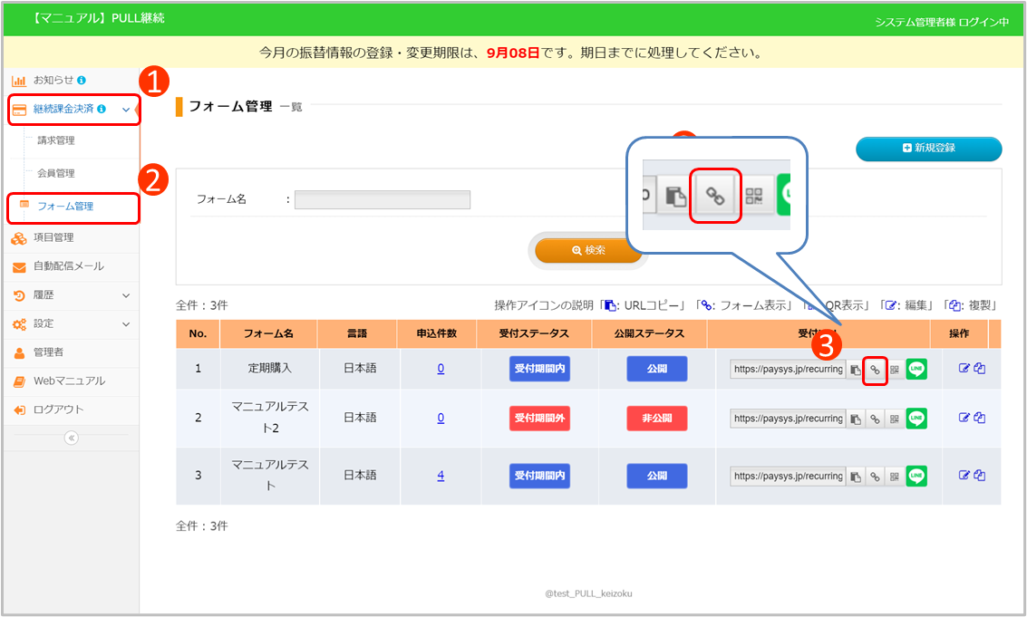Click form display link icon for 定期購入
Image resolution: width=1027 pixels, height=617 pixels.
coord(875,370)
